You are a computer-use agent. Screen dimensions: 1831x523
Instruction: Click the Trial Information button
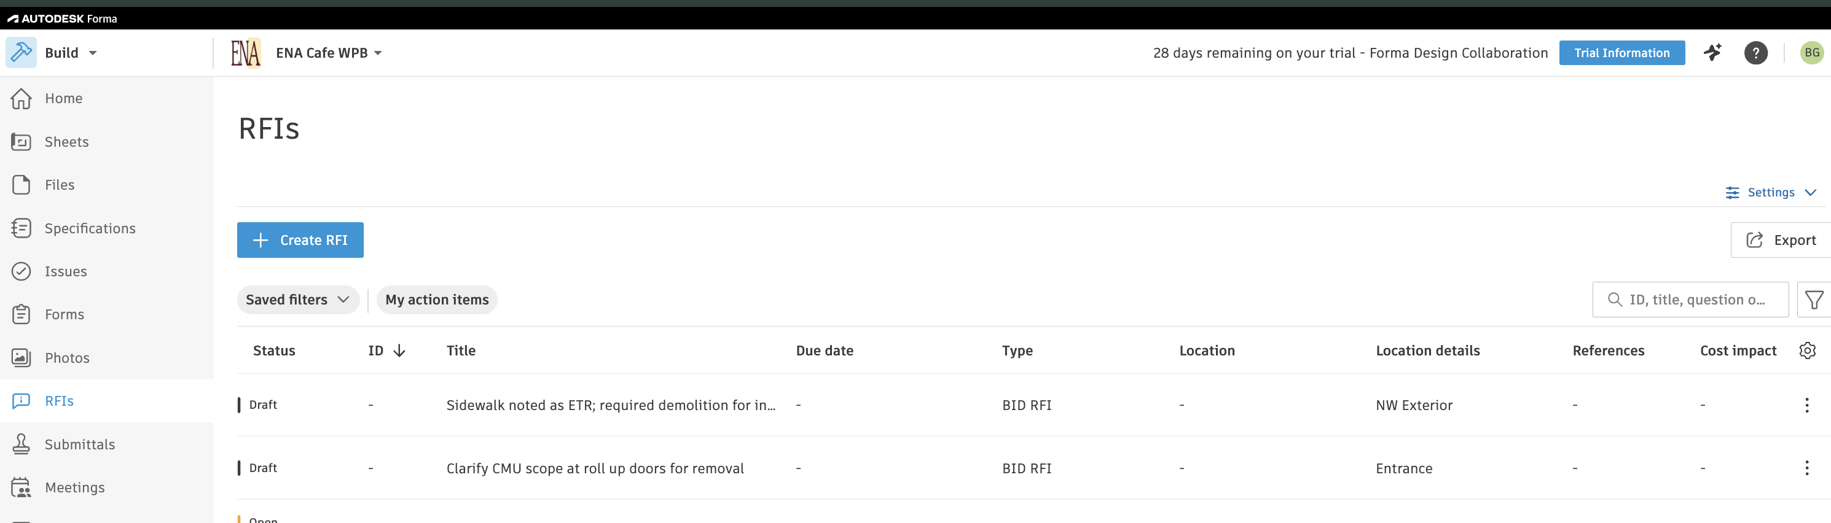tap(1621, 53)
